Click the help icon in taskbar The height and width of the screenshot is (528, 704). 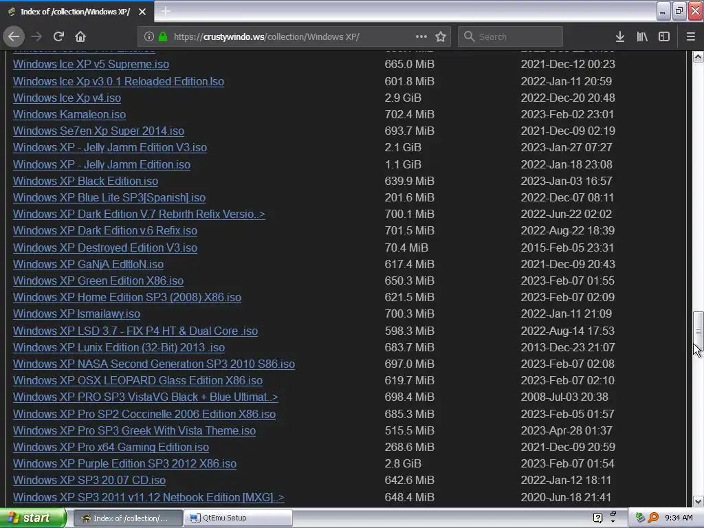(597, 518)
